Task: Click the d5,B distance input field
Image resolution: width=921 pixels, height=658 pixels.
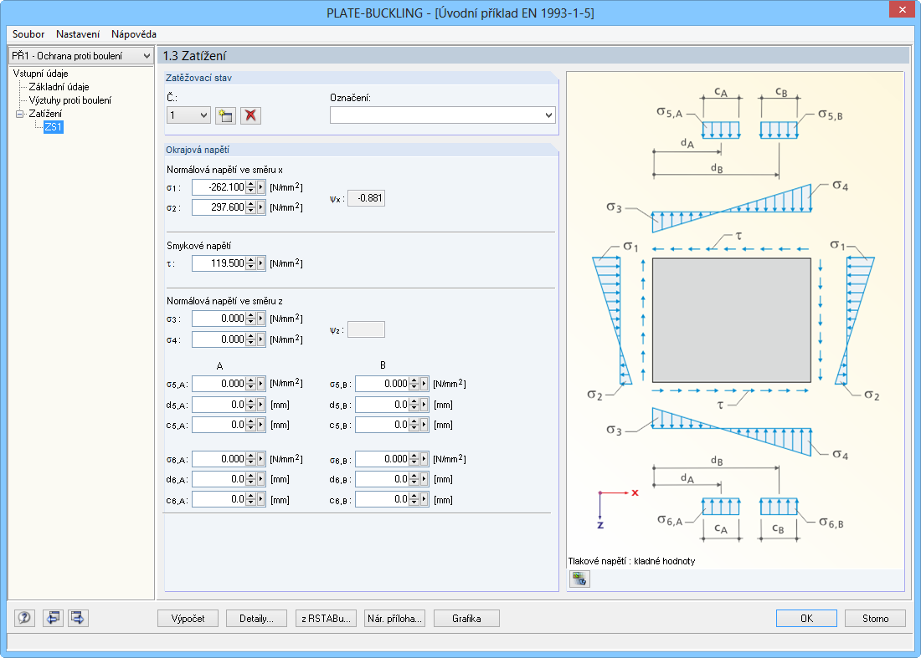Action: click(x=383, y=405)
